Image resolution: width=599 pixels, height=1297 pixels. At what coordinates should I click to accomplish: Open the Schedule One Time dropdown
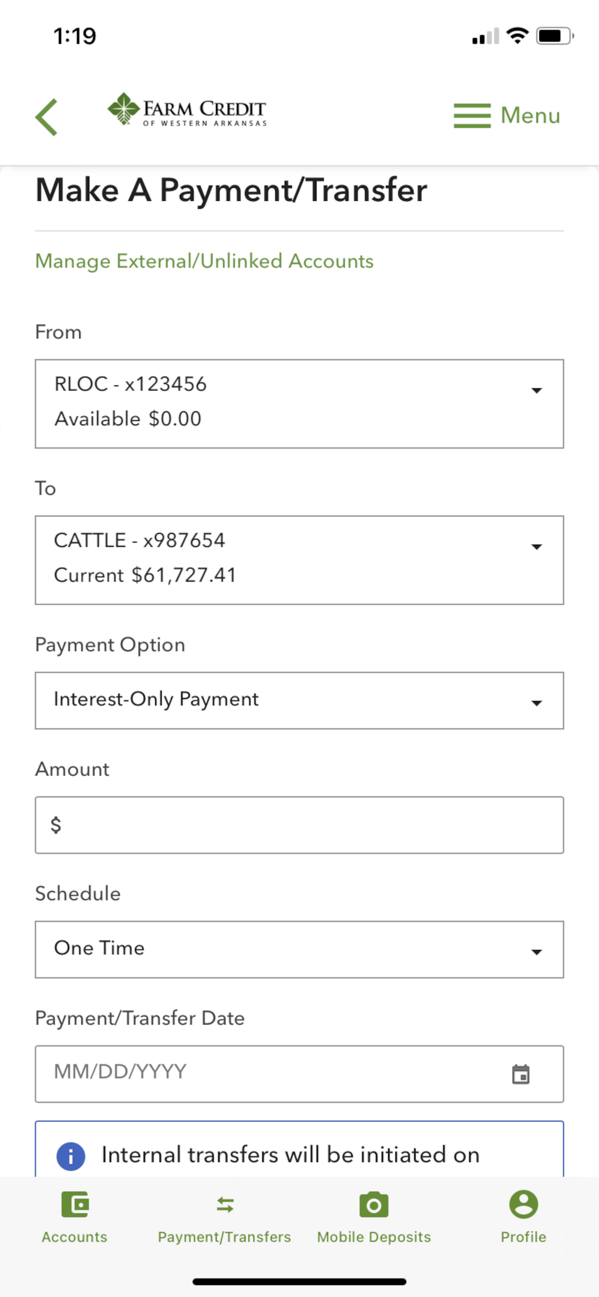[x=299, y=950]
